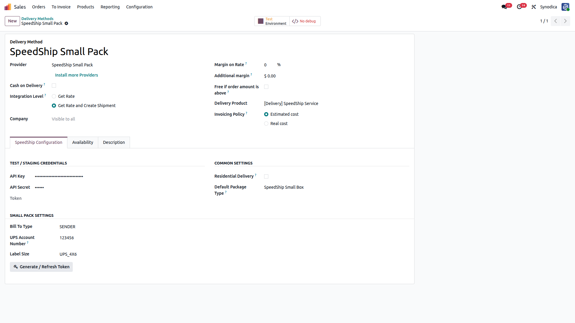
Task: Open the Reporting menu
Action: 110,7
